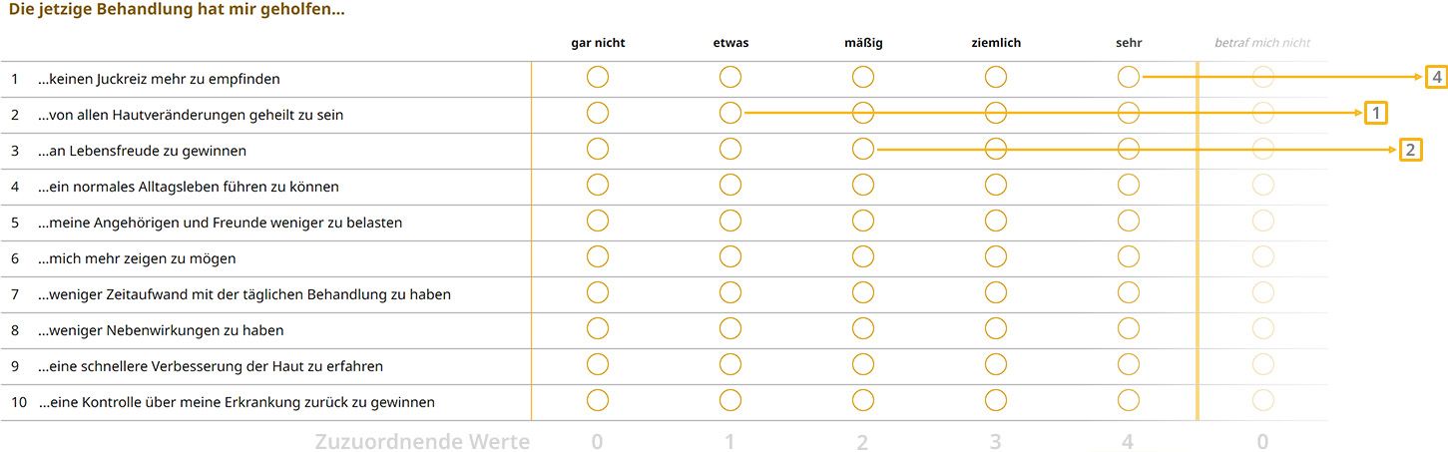Image resolution: width=1448 pixels, height=452 pixels.
Task: Select 'ziemlich' for schnellere Verbesserung der Haut
Action: 996,364
